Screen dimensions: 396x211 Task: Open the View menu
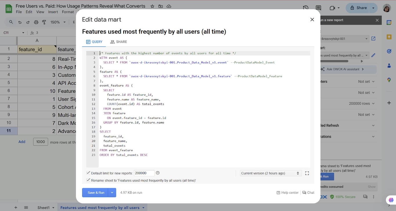tap(40, 12)
